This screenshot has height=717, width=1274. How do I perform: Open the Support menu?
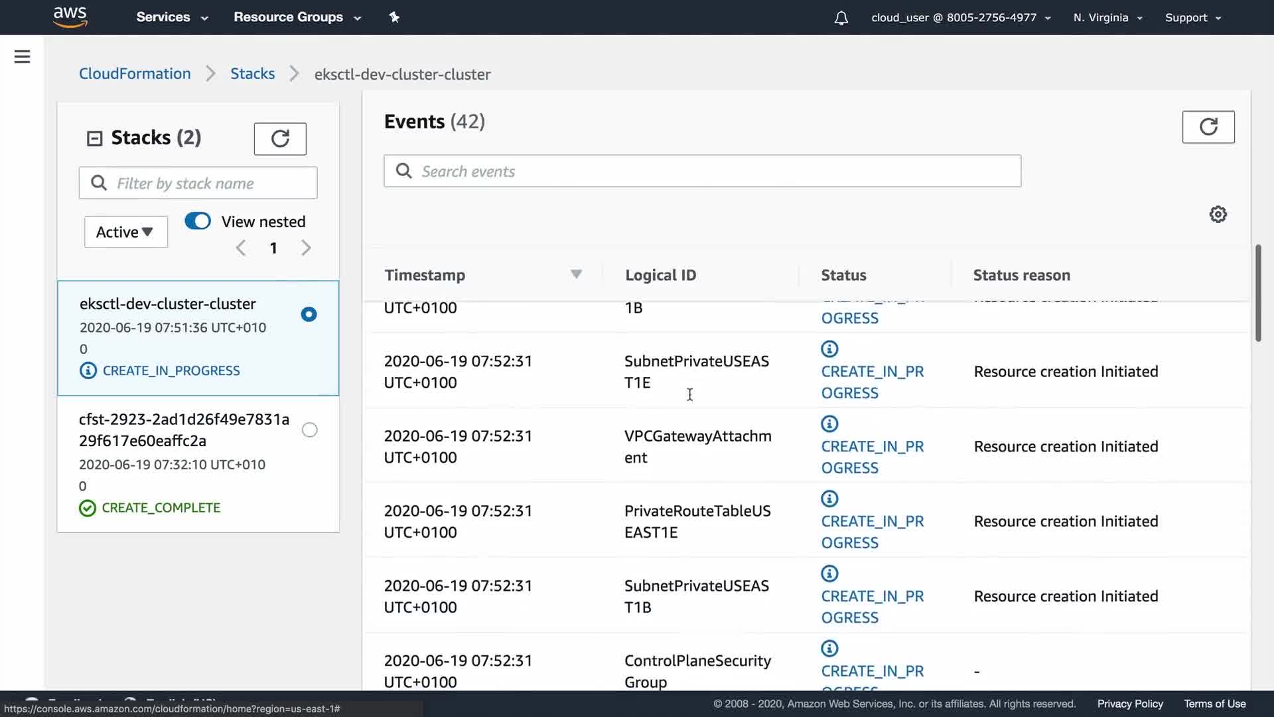1192,18
